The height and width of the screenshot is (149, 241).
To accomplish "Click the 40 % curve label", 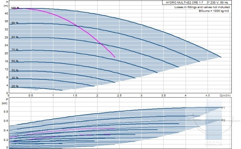I will coord(15,78).
